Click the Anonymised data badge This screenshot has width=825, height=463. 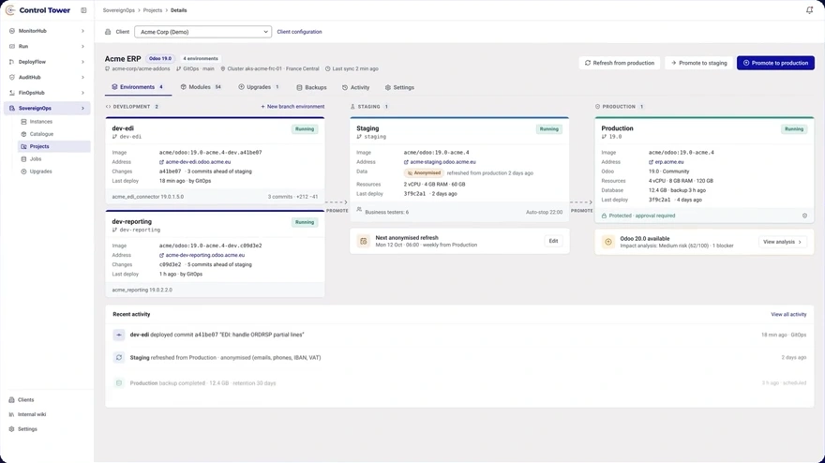tap(424, 173)
